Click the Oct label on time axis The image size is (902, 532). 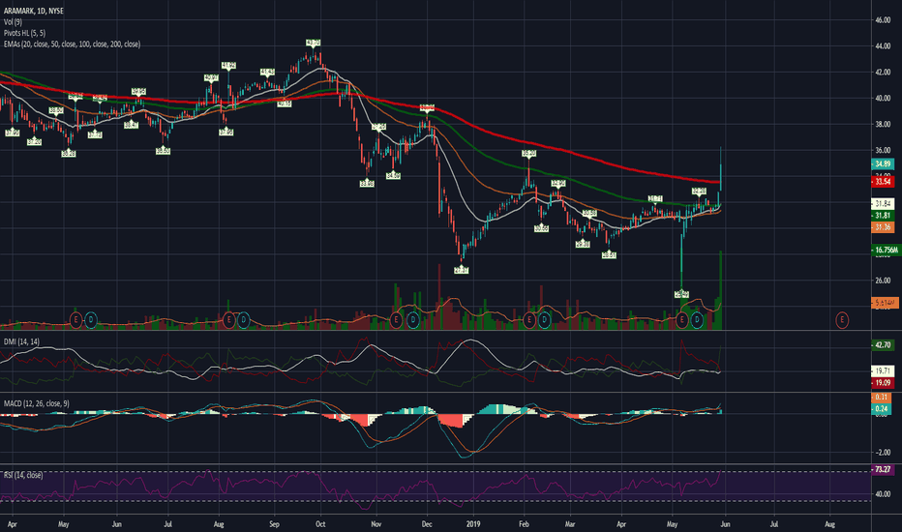pos(320,524)
